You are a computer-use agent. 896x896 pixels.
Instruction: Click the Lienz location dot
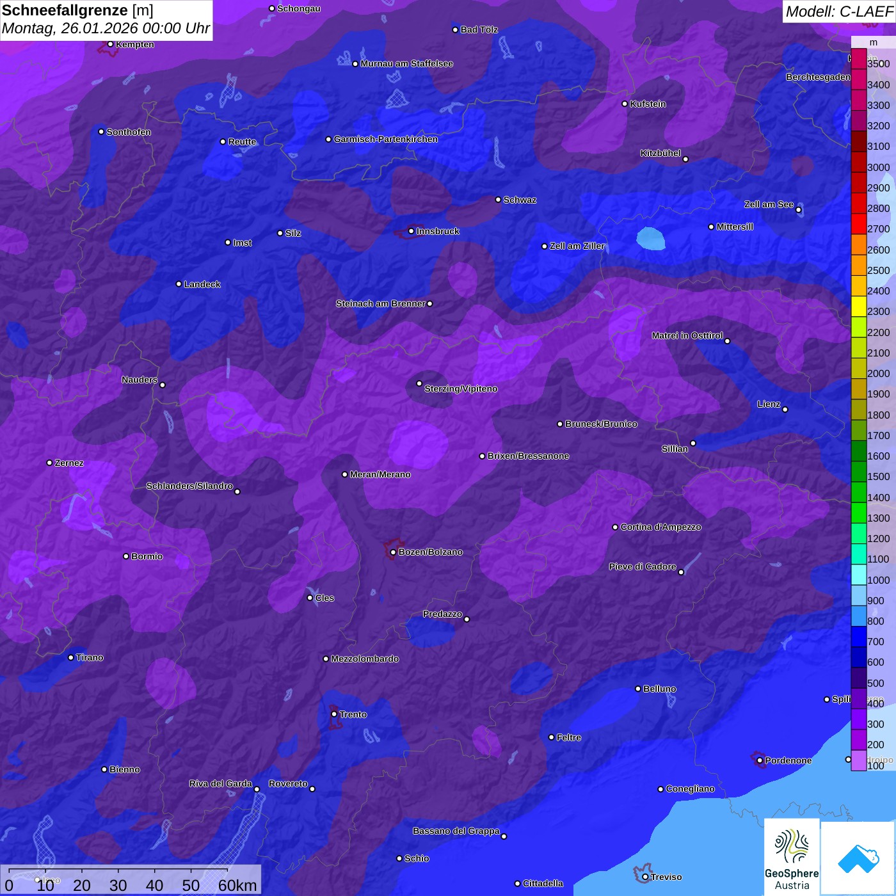785,410
